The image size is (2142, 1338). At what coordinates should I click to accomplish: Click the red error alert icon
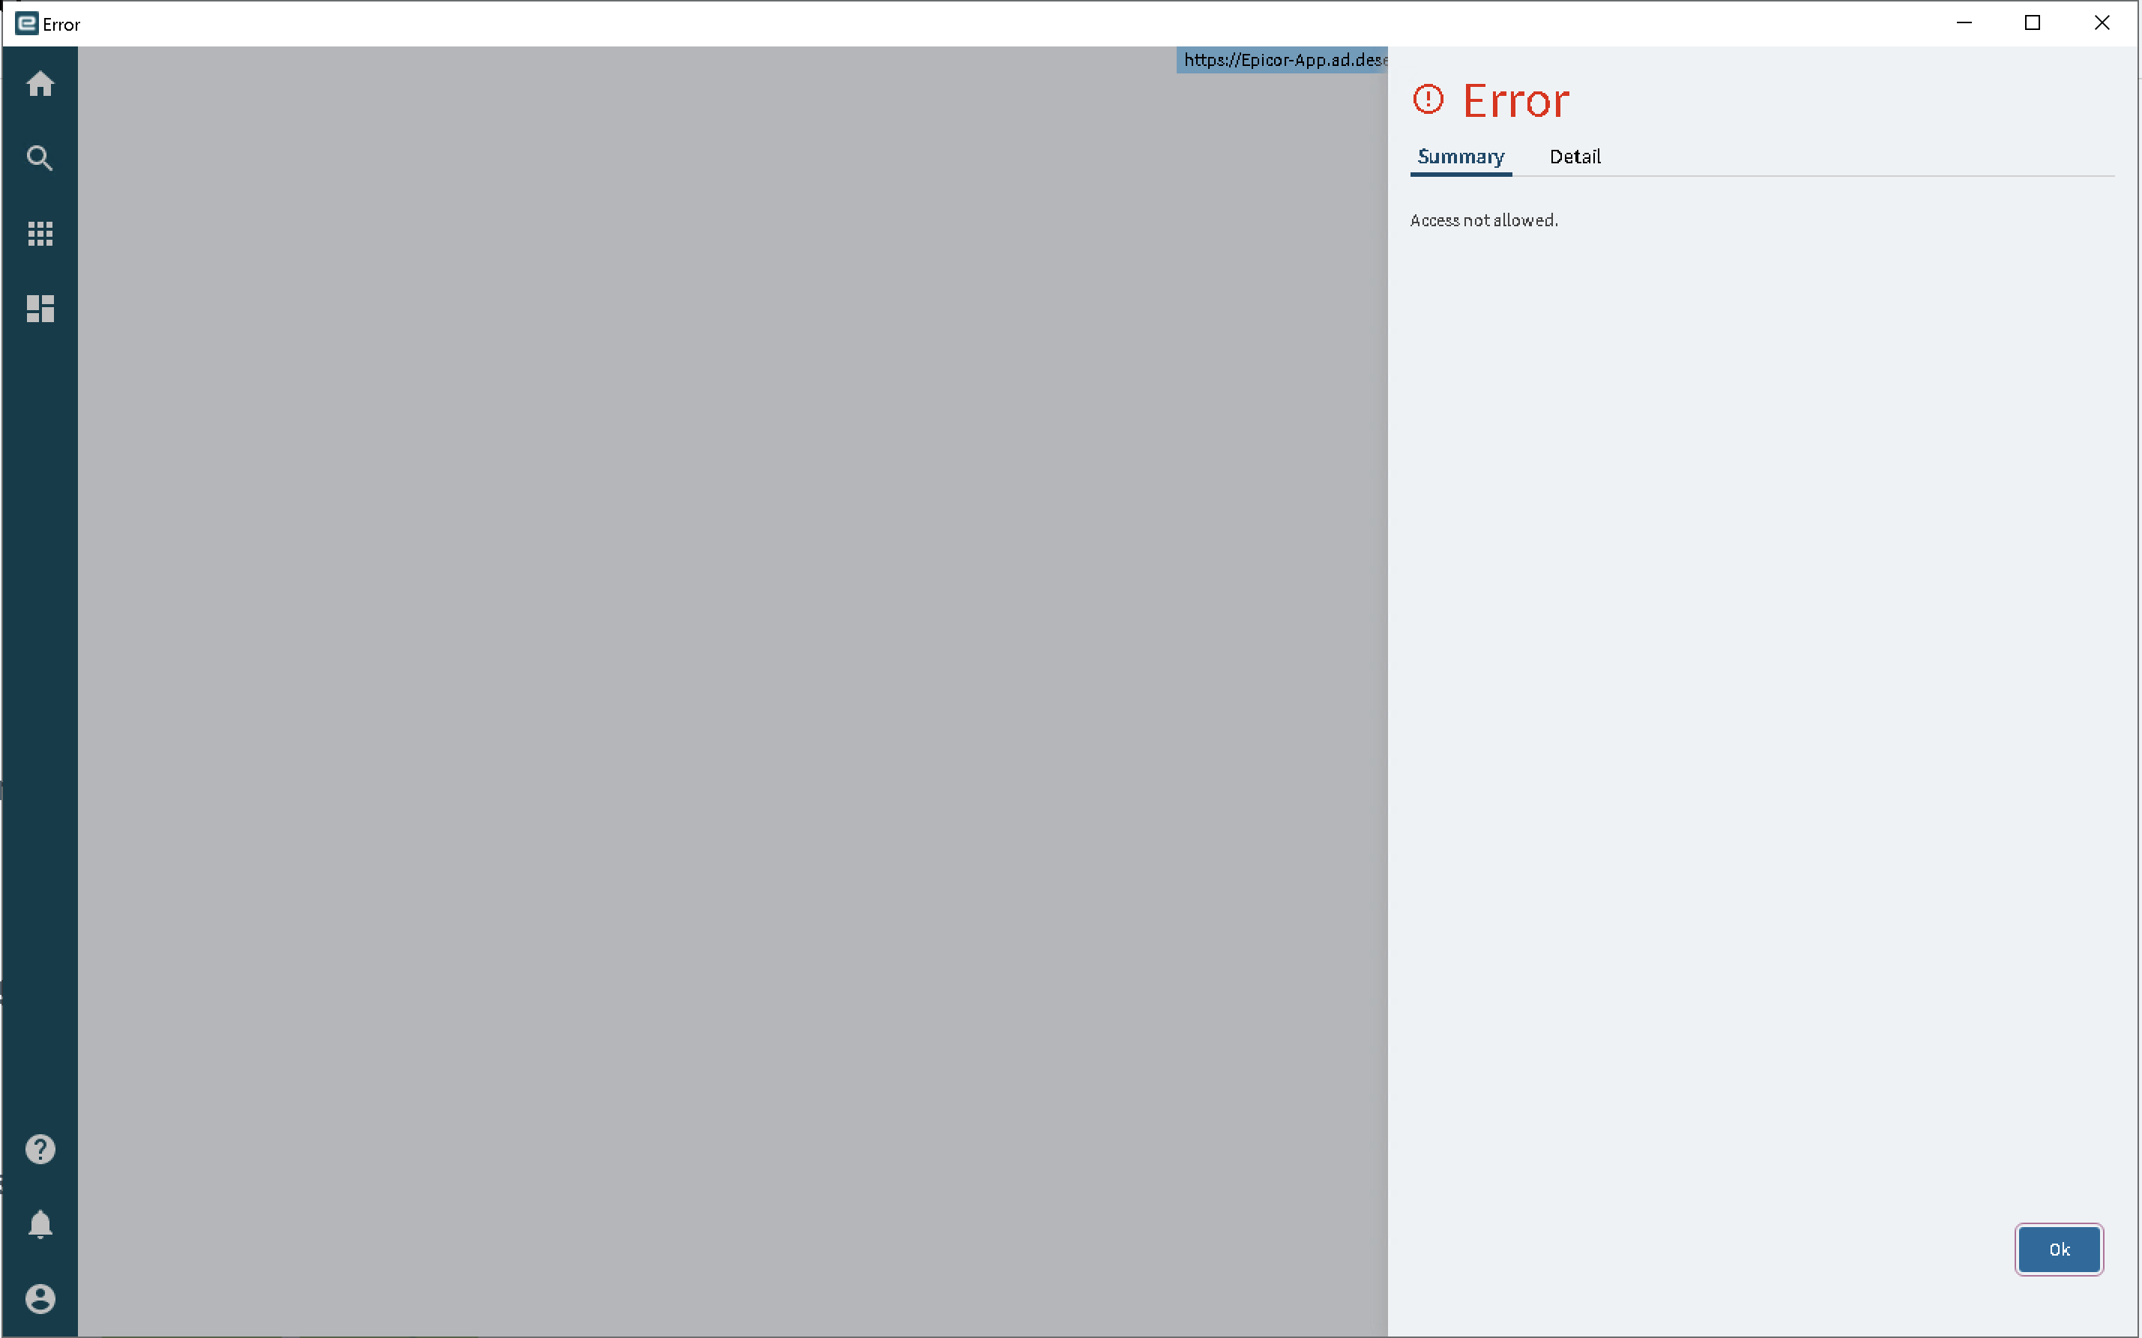coord(1428,98)
